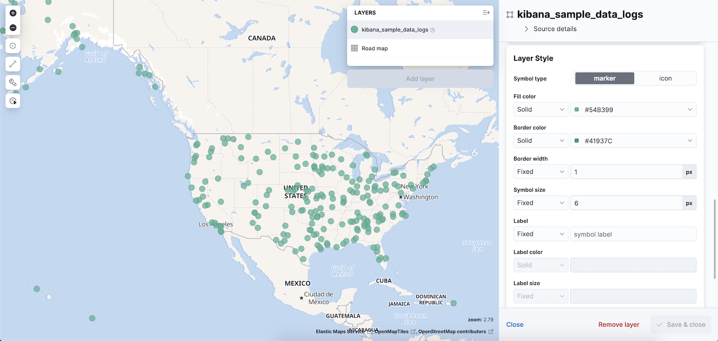Open the time slider clock icon
This screenshot has height=341, width=718.
pos(13,101)
